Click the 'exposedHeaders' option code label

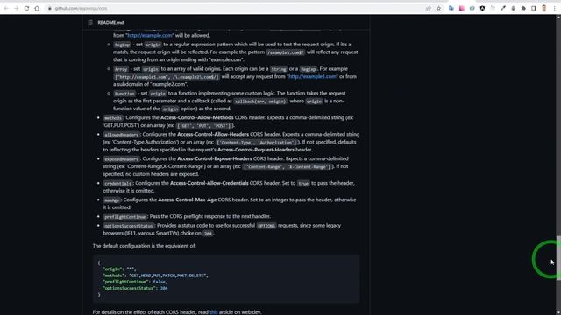click(x=121, y=159)
